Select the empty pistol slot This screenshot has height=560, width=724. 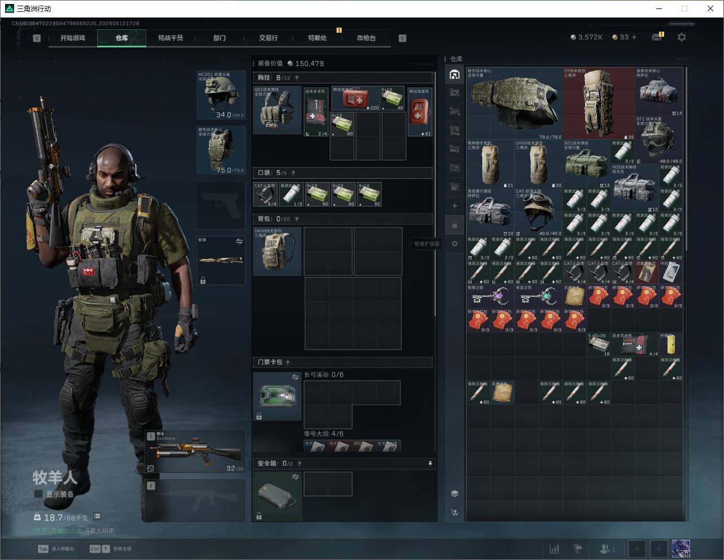coord(221,205)
